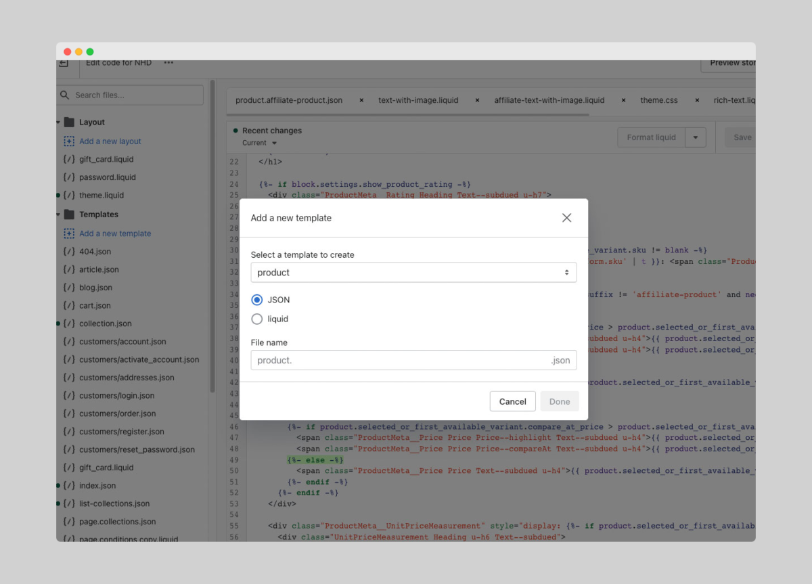
Task: Open the Current version dropdown under Recent changes
Action: pyautogui.click(x=260, y=143)
